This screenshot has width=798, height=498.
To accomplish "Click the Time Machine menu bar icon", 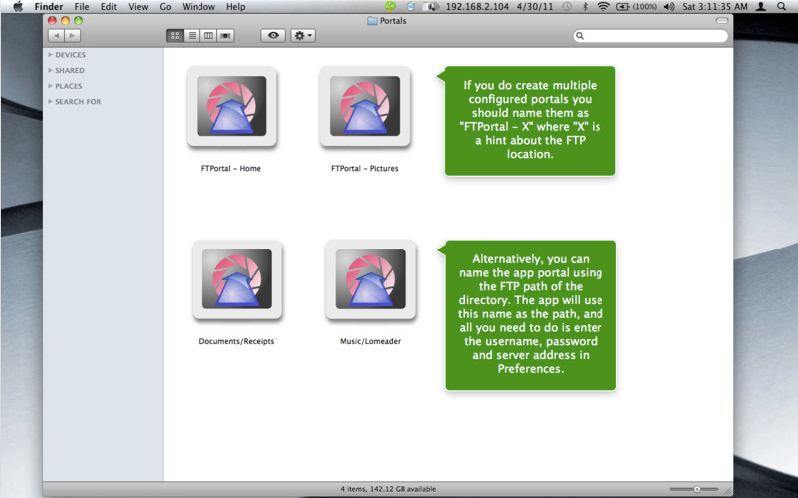I will 566,7.
